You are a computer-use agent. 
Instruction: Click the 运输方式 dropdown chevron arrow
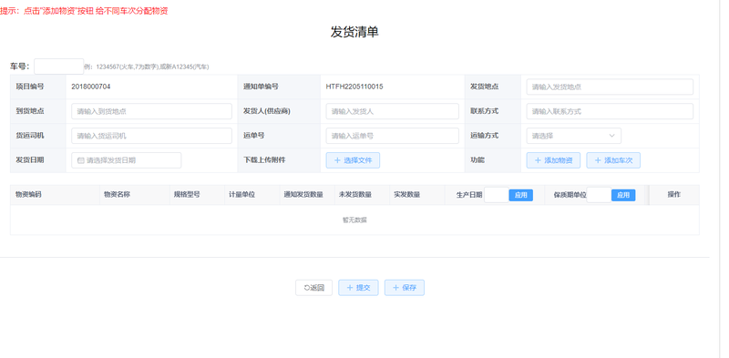[611, 136]
